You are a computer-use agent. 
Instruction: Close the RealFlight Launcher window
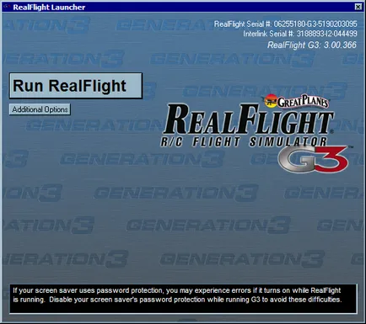358,7
